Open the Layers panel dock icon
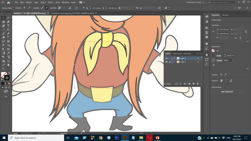This screenshot has height=141, width=251. (207, 55)
